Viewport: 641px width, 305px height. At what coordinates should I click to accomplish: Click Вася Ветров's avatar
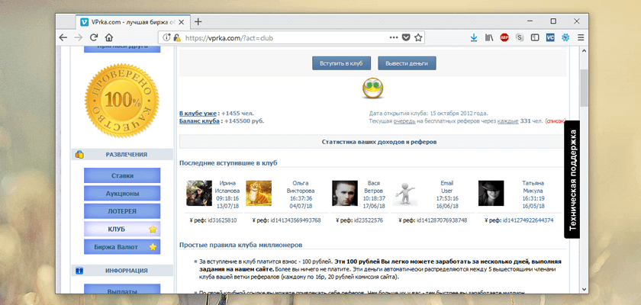345,193
